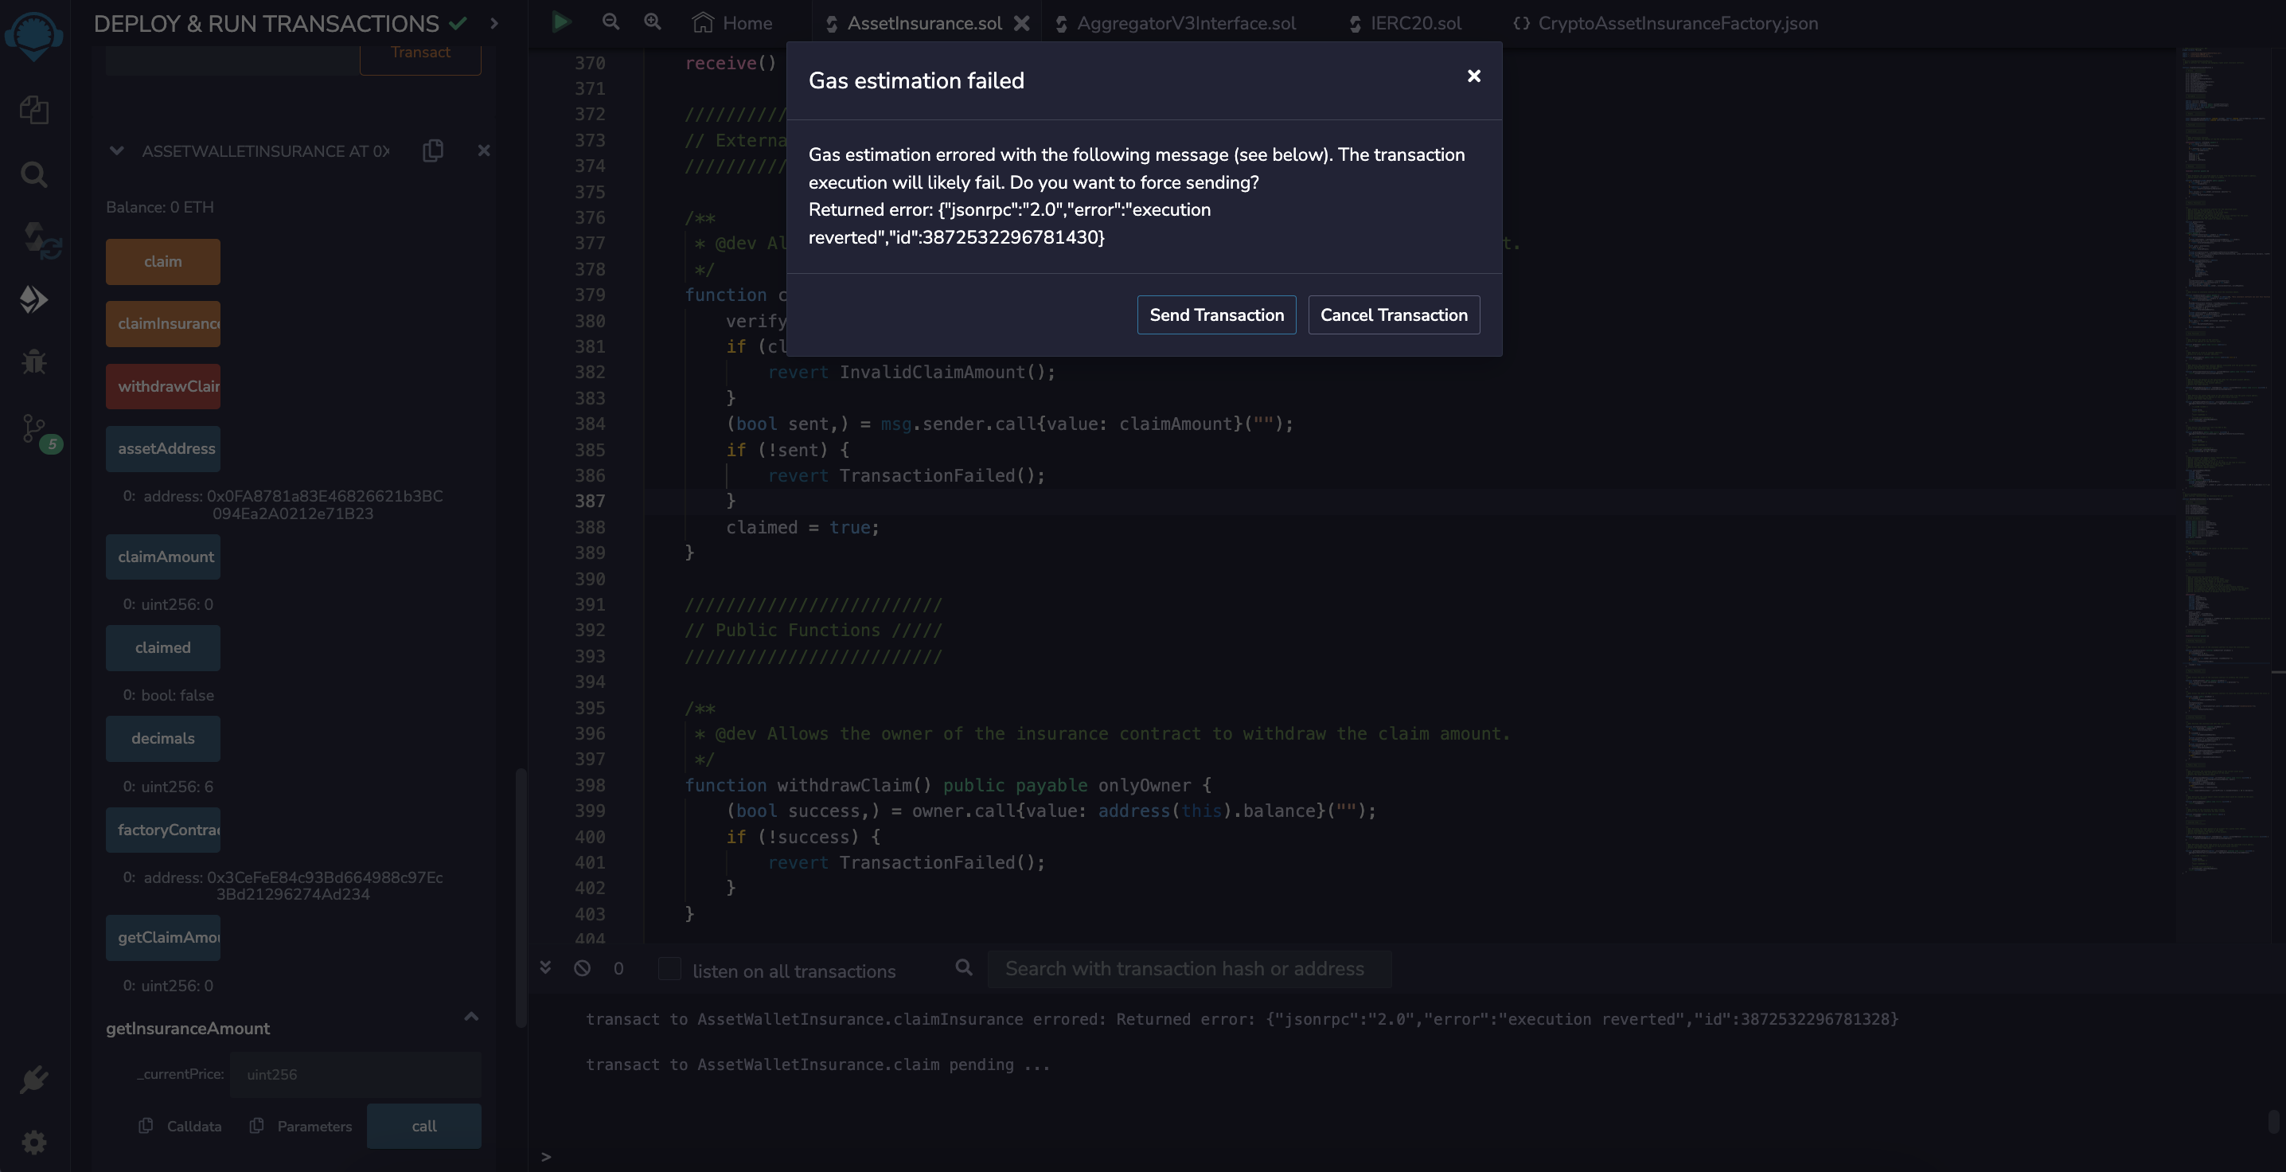Clear the terminal console icon
The height and width of the screenshot is (1172, 2286).
[582, 969]
